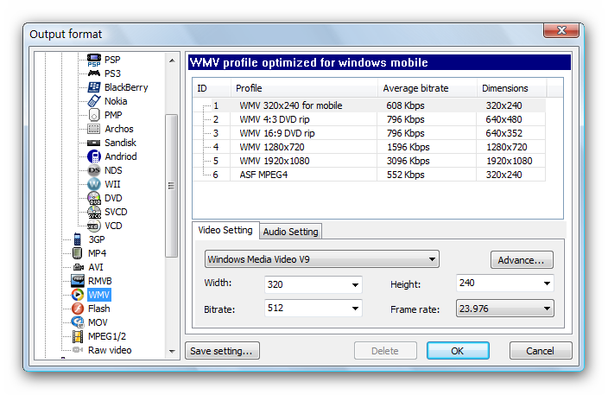This screenshot has width=608, height=395.
Task: Switch to the Audio Setting tab
Action: tap(290, 232)
